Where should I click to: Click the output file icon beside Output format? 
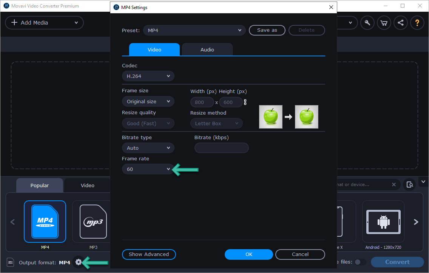[x=11, y=262]
